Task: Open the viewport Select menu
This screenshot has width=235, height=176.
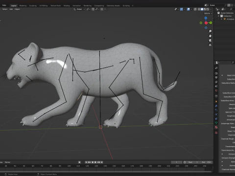Action: (x=5, y=9)
